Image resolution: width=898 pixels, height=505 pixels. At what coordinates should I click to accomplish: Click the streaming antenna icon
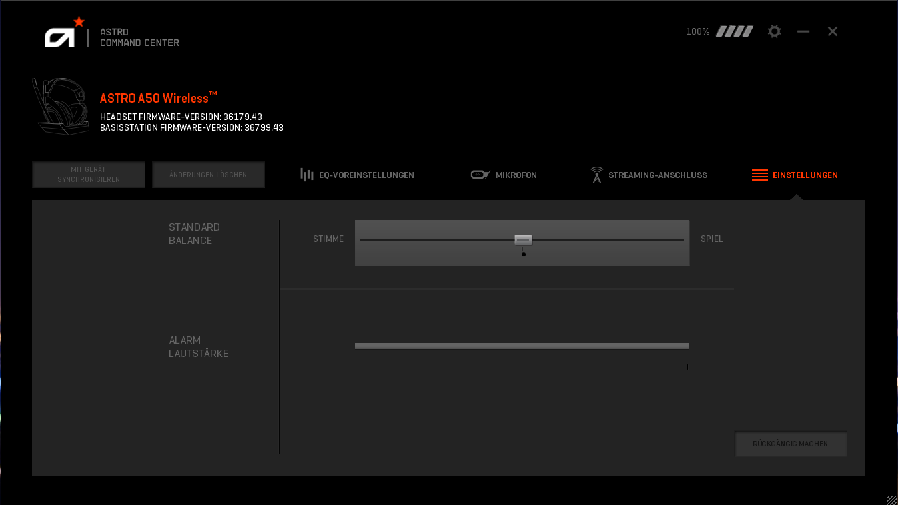597,175
